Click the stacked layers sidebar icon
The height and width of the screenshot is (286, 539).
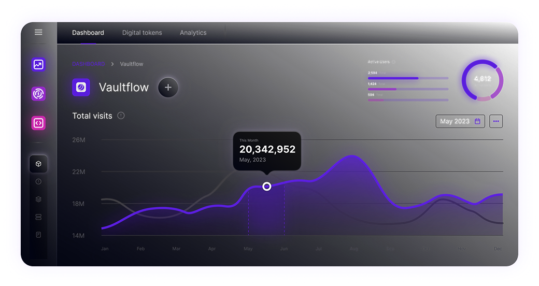(38, 199)
